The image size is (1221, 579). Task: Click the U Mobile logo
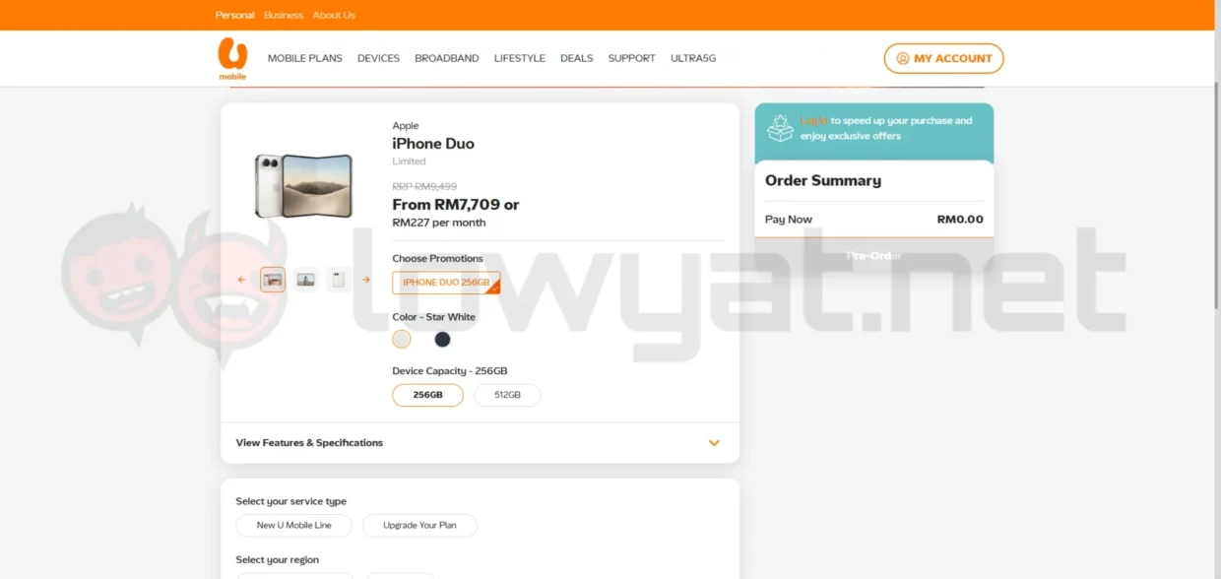pyautogui.click(x=232, y=58)
